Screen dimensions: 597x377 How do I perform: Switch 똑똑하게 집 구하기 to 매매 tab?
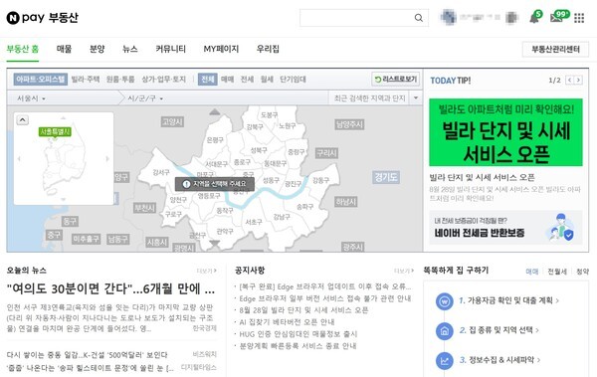(532, 272)
